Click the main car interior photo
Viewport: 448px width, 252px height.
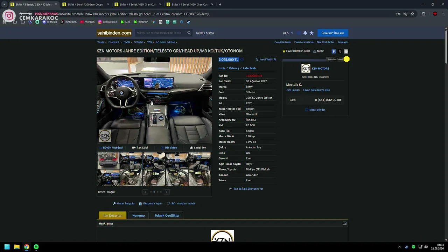(x=154, y=100)
